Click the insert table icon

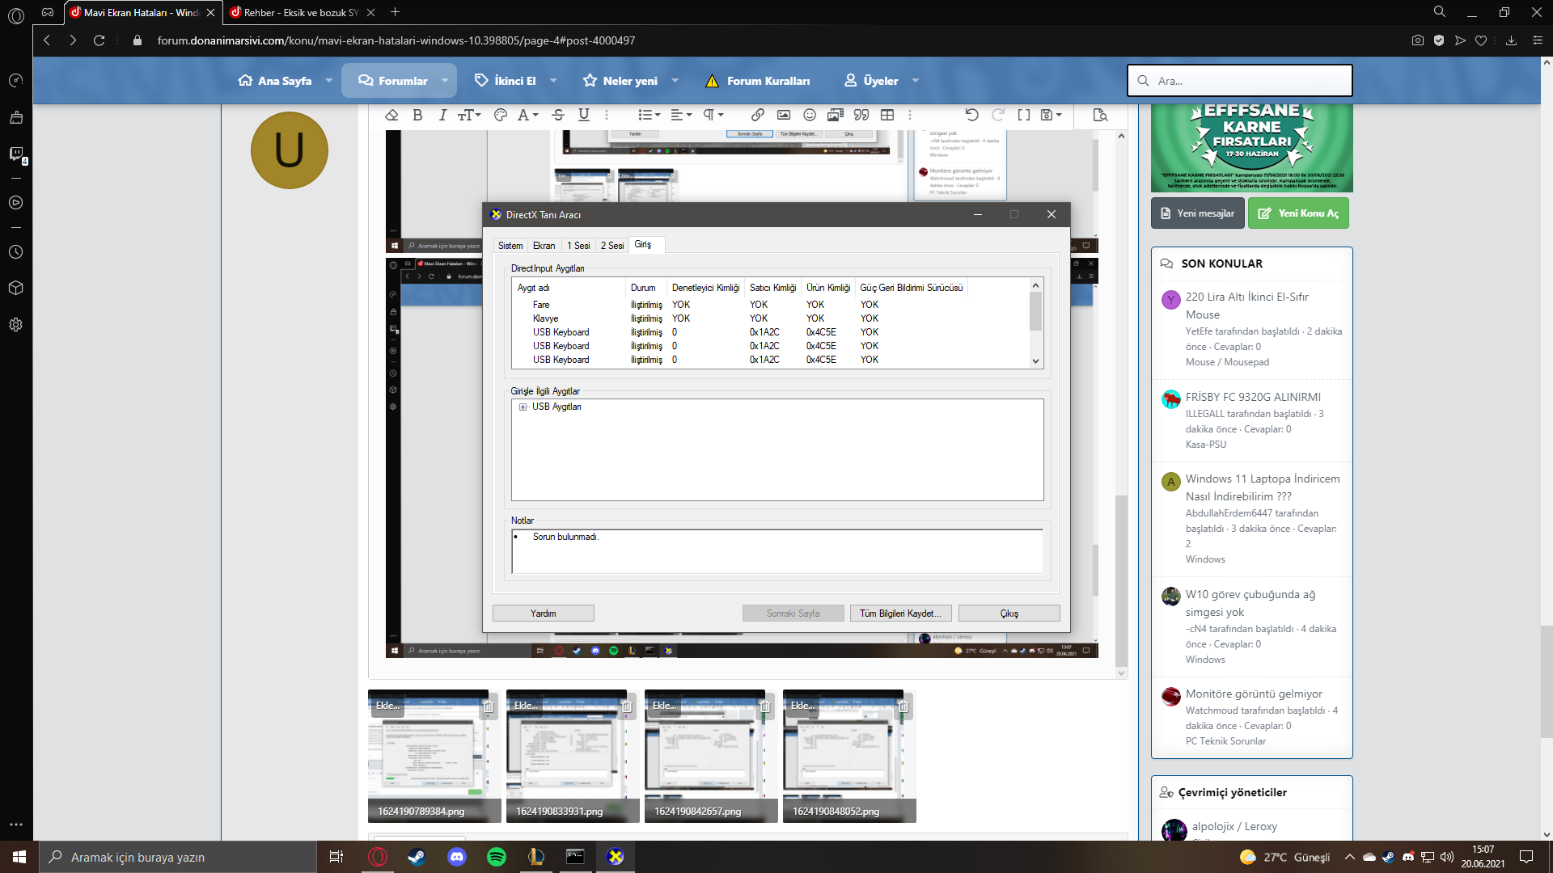pyautogui.click(x=887, y=115)
